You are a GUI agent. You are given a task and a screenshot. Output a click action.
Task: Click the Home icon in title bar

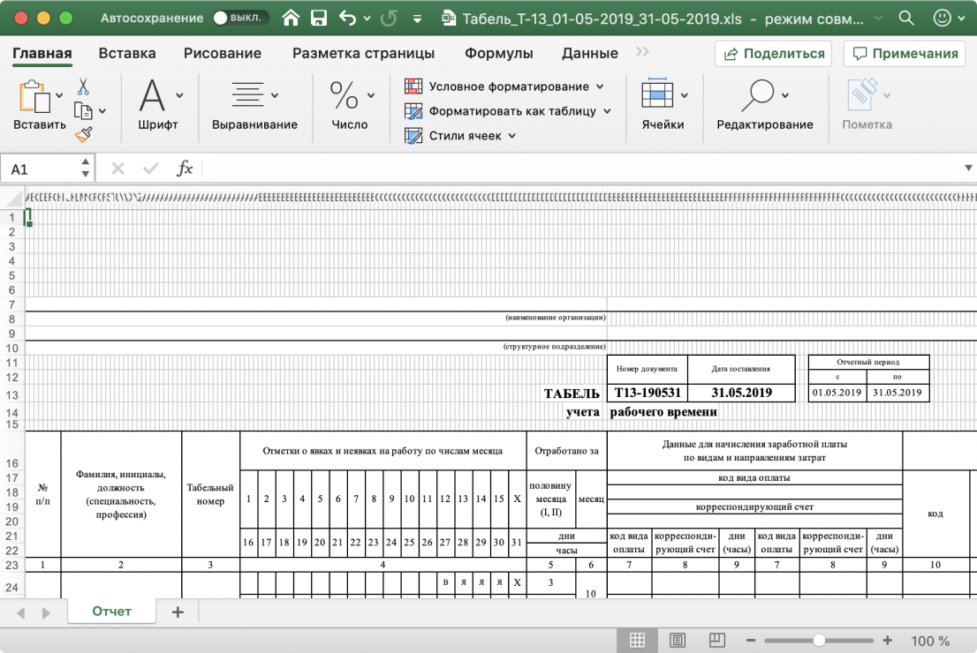[x=291, y=18]
